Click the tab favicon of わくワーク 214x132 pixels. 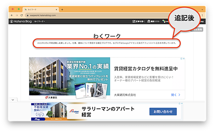pos(26,10)
